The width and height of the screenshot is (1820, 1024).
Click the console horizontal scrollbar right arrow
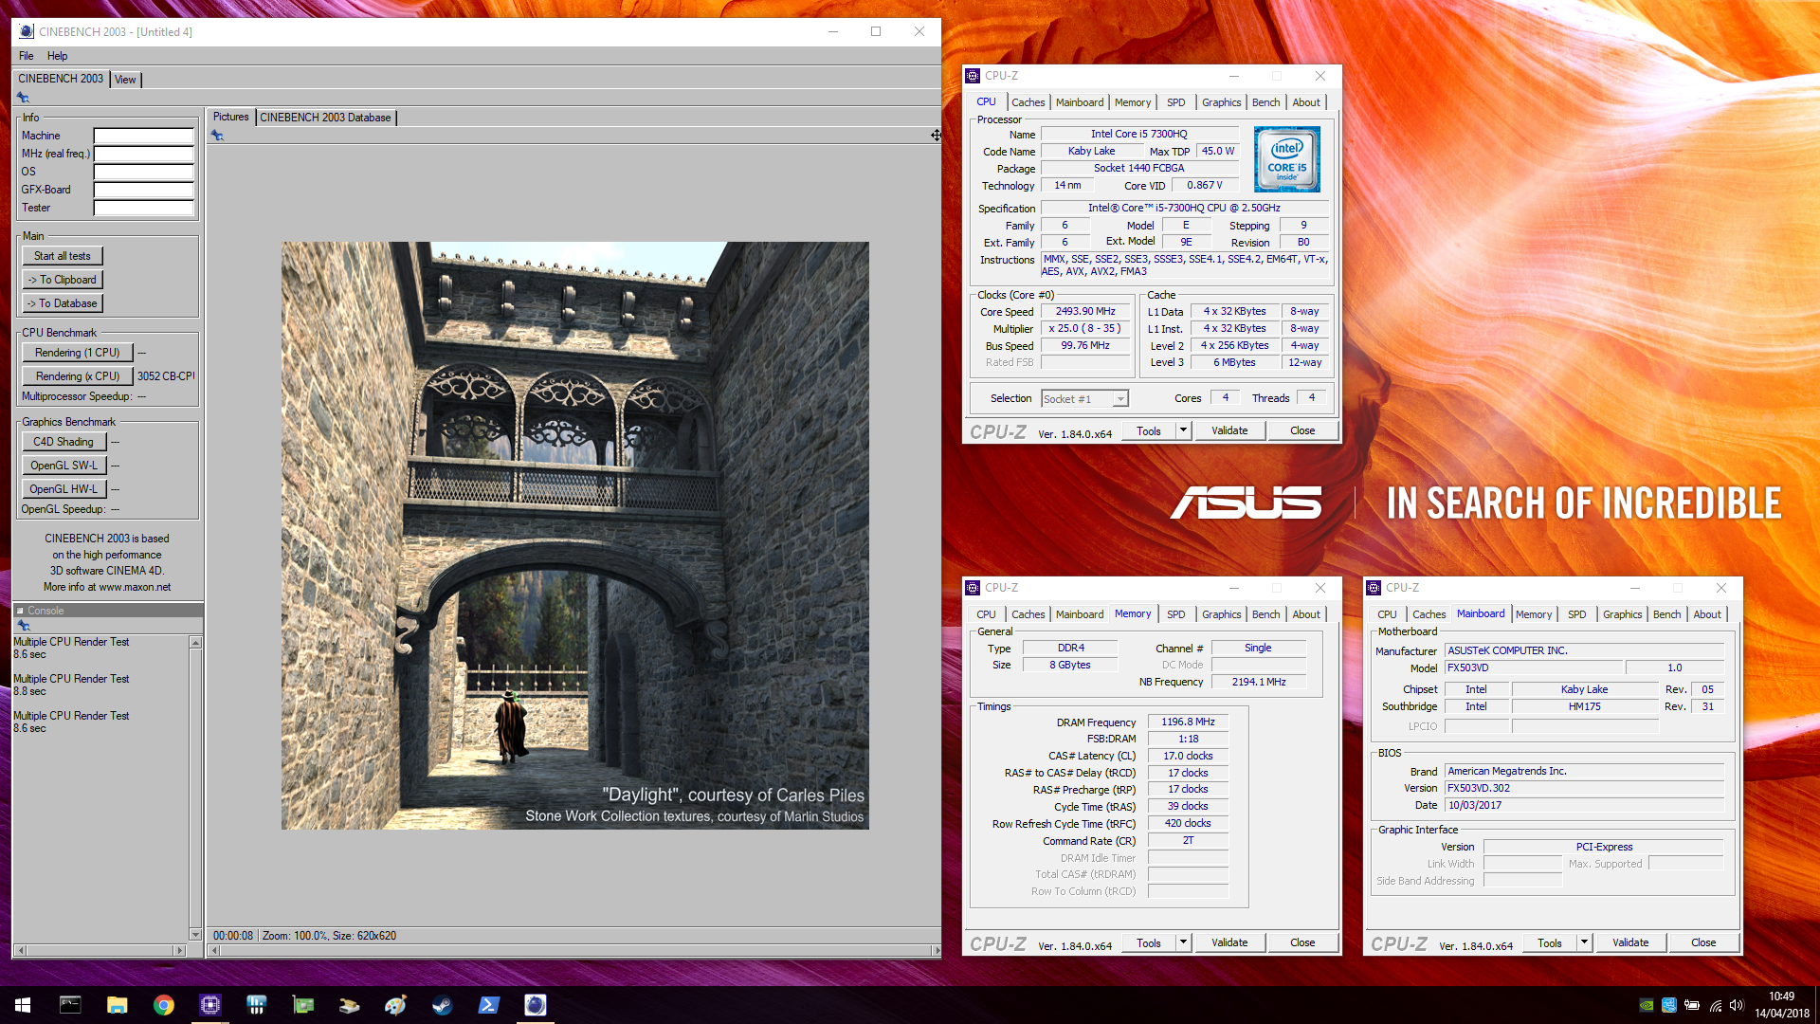pyautogui.click(x=179, y=950)
